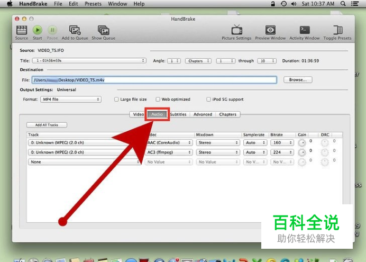The image size is (366, 262).
Task: Open the Apple menu
Action: click(10, 4)
